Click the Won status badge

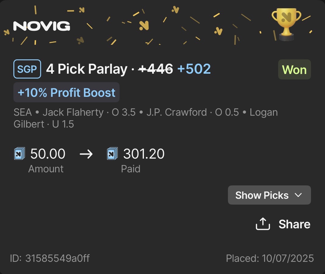pos(294,70)
